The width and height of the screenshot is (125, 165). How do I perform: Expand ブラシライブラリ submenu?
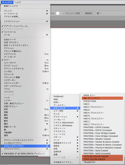25,149
